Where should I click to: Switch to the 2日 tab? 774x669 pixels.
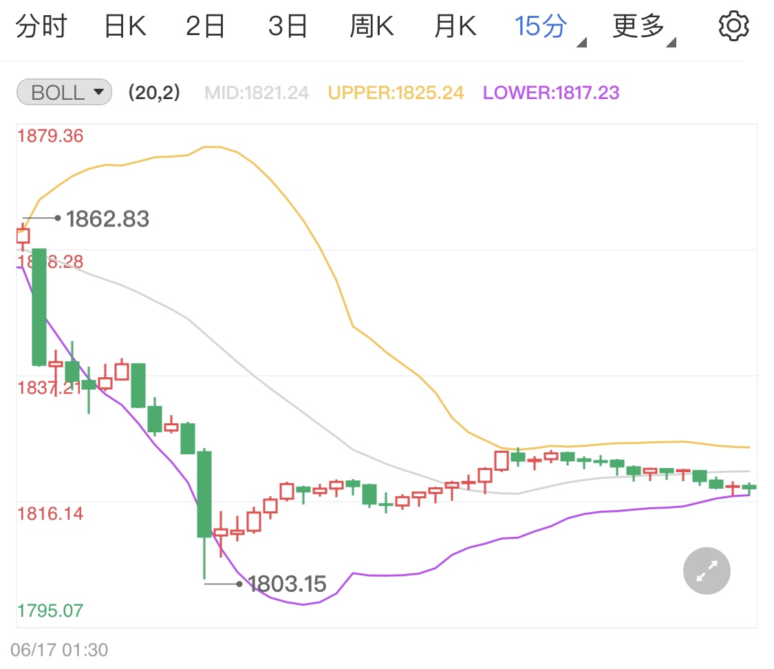point(205,26)
